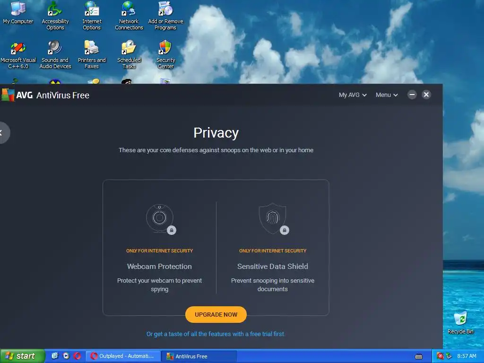This screenshot has width=484, height=363.
Task: Open Security Center desktop shortcut
Action: [165, 55]
